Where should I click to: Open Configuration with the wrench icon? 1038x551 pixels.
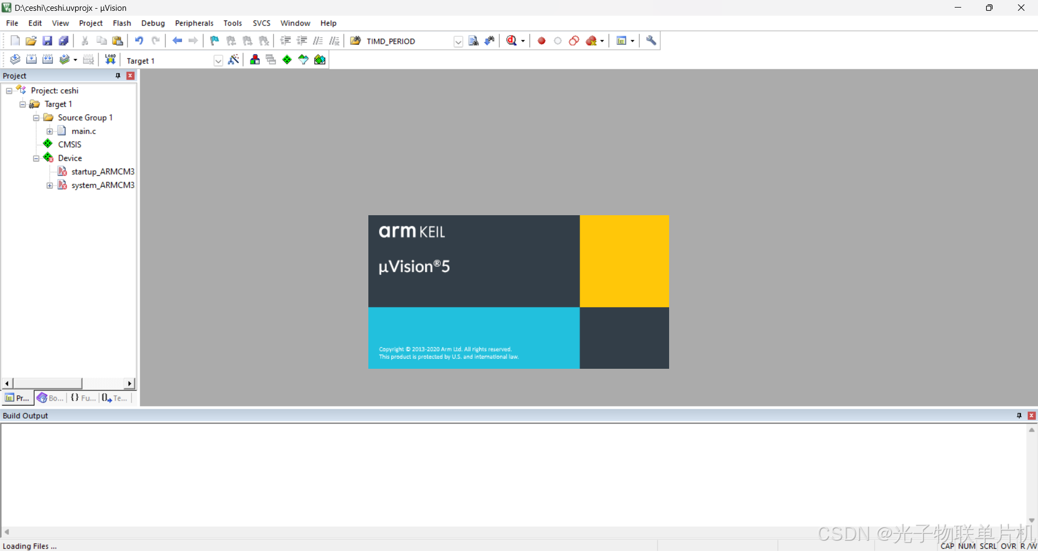pos(651,41)
